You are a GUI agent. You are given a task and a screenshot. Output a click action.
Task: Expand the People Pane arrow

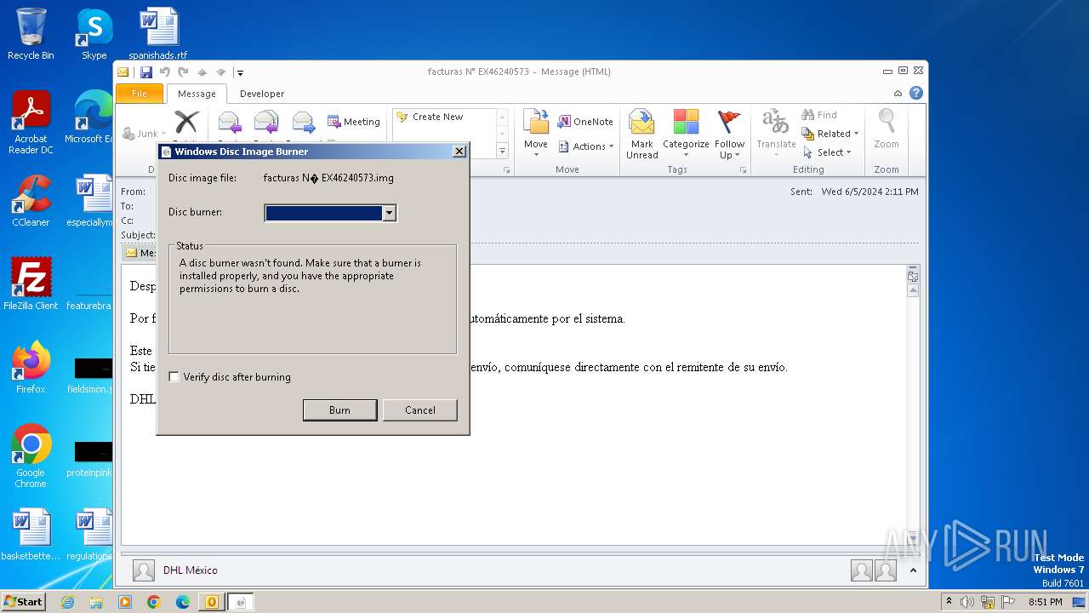pos(913,570)
